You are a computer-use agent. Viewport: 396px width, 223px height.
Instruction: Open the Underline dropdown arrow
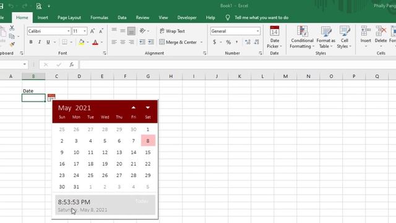(54, 42)
